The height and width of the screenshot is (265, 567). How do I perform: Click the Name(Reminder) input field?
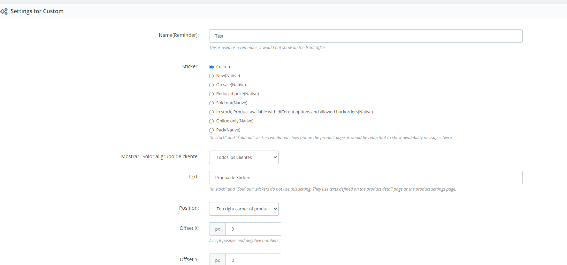[366, 36]
